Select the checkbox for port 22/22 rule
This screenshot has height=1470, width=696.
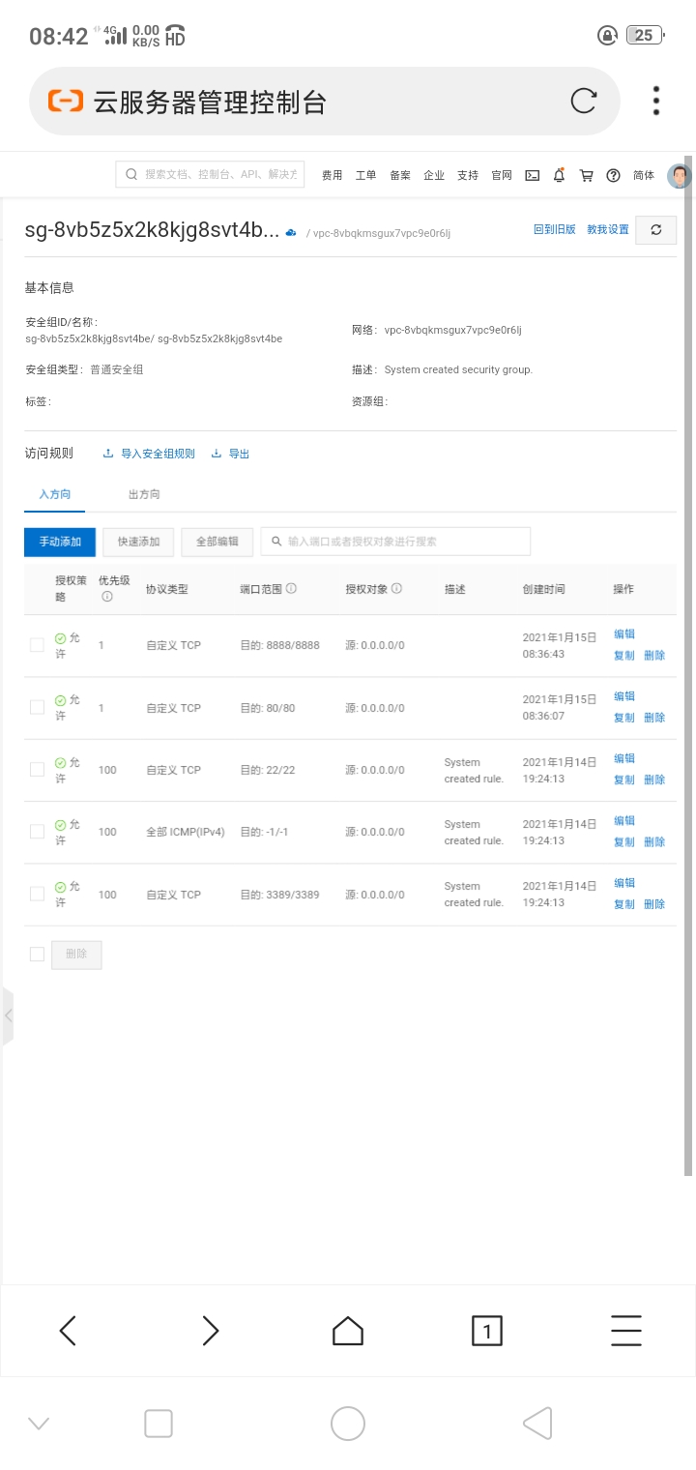point(37,770)
